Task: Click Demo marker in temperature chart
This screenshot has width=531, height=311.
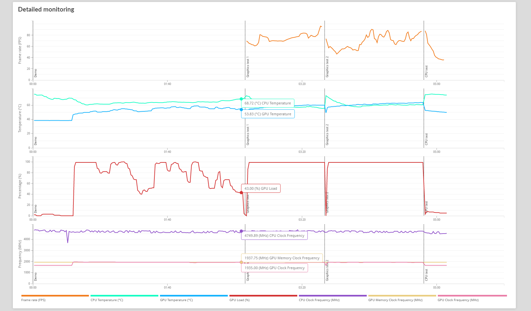Action: pos(36,141)
